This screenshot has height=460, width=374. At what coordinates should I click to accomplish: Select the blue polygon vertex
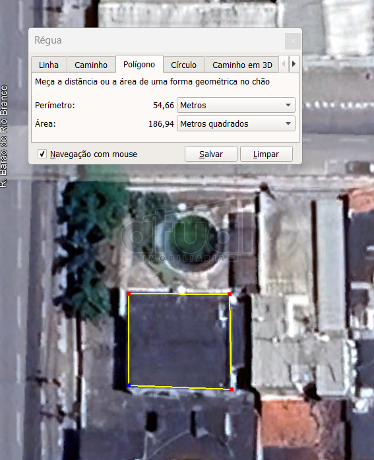[x=129, y=385]
